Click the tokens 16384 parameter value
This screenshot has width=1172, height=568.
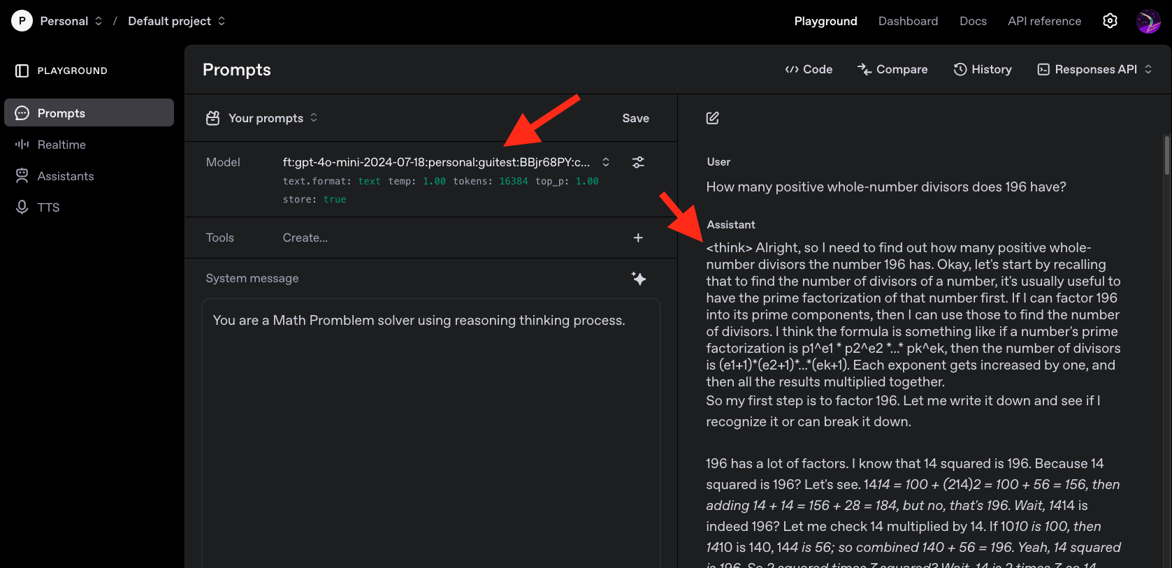pos(513,181)
